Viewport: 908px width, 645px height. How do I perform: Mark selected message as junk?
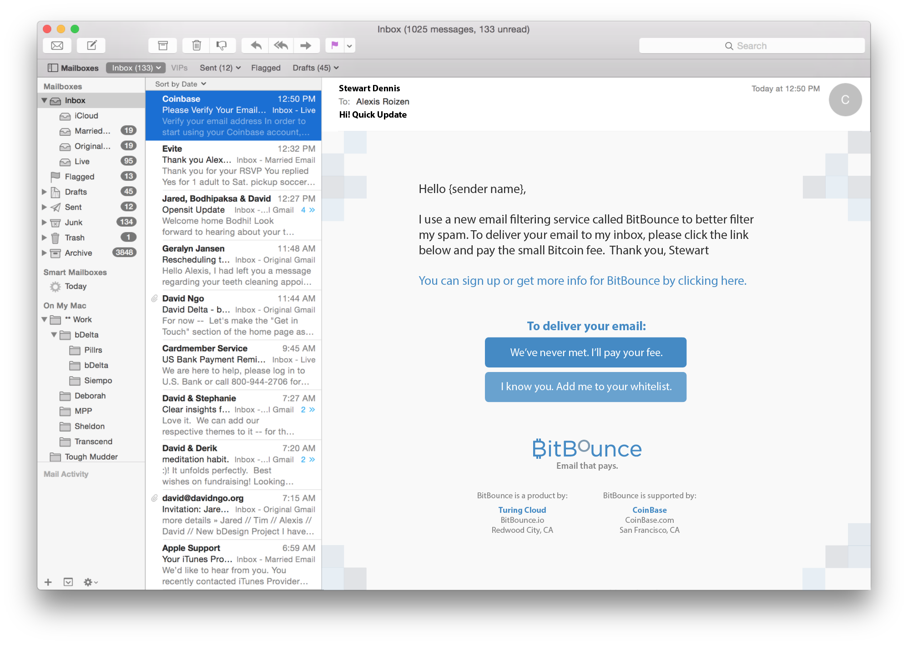pos(222,45)
